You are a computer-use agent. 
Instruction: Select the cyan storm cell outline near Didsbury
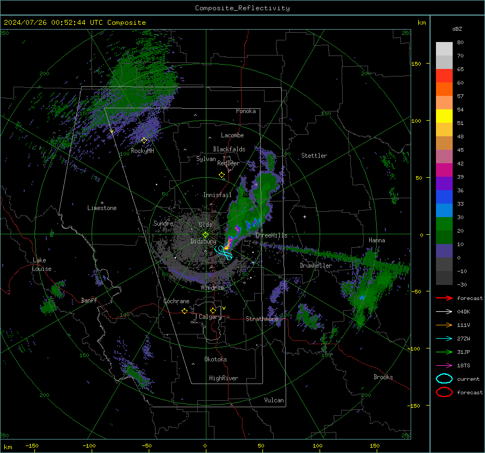click(223, 253)
